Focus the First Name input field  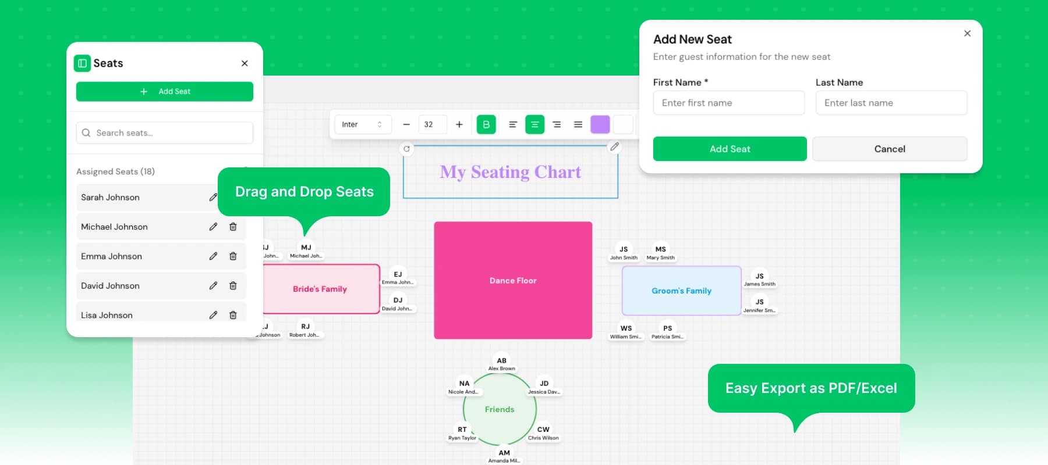coord(728,103)
